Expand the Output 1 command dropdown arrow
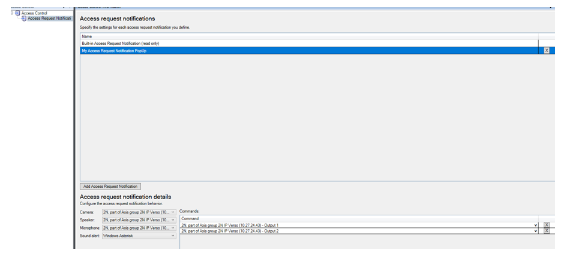This screenshot has width=570, height=253. pos(535,225)
